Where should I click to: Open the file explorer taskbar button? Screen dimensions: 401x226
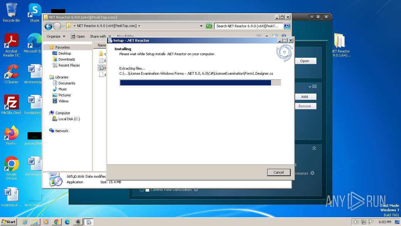35,222
